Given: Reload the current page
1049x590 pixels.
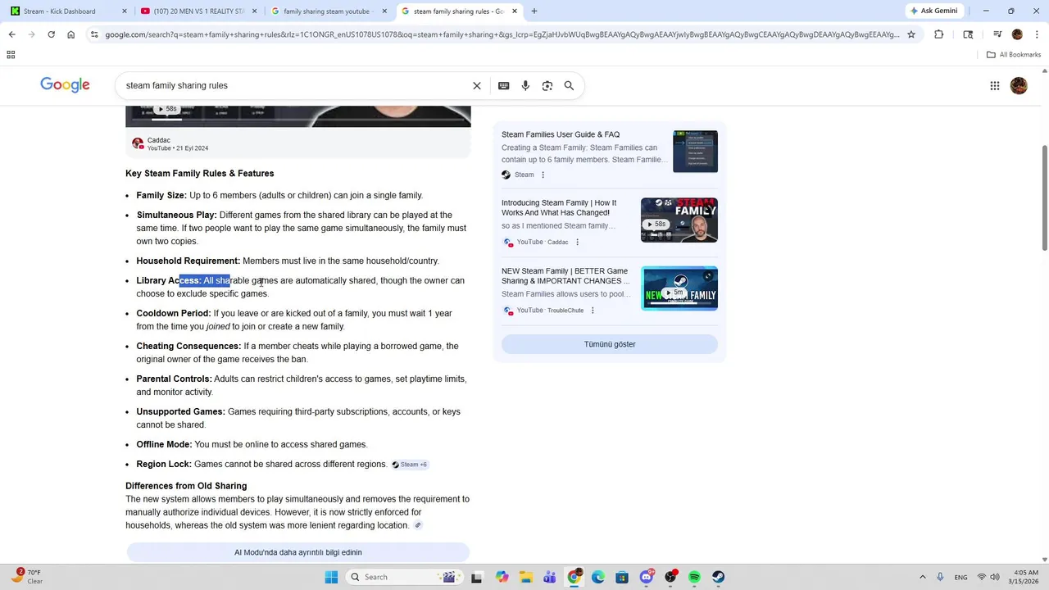Looking at the screenshot, I should 51,34.
